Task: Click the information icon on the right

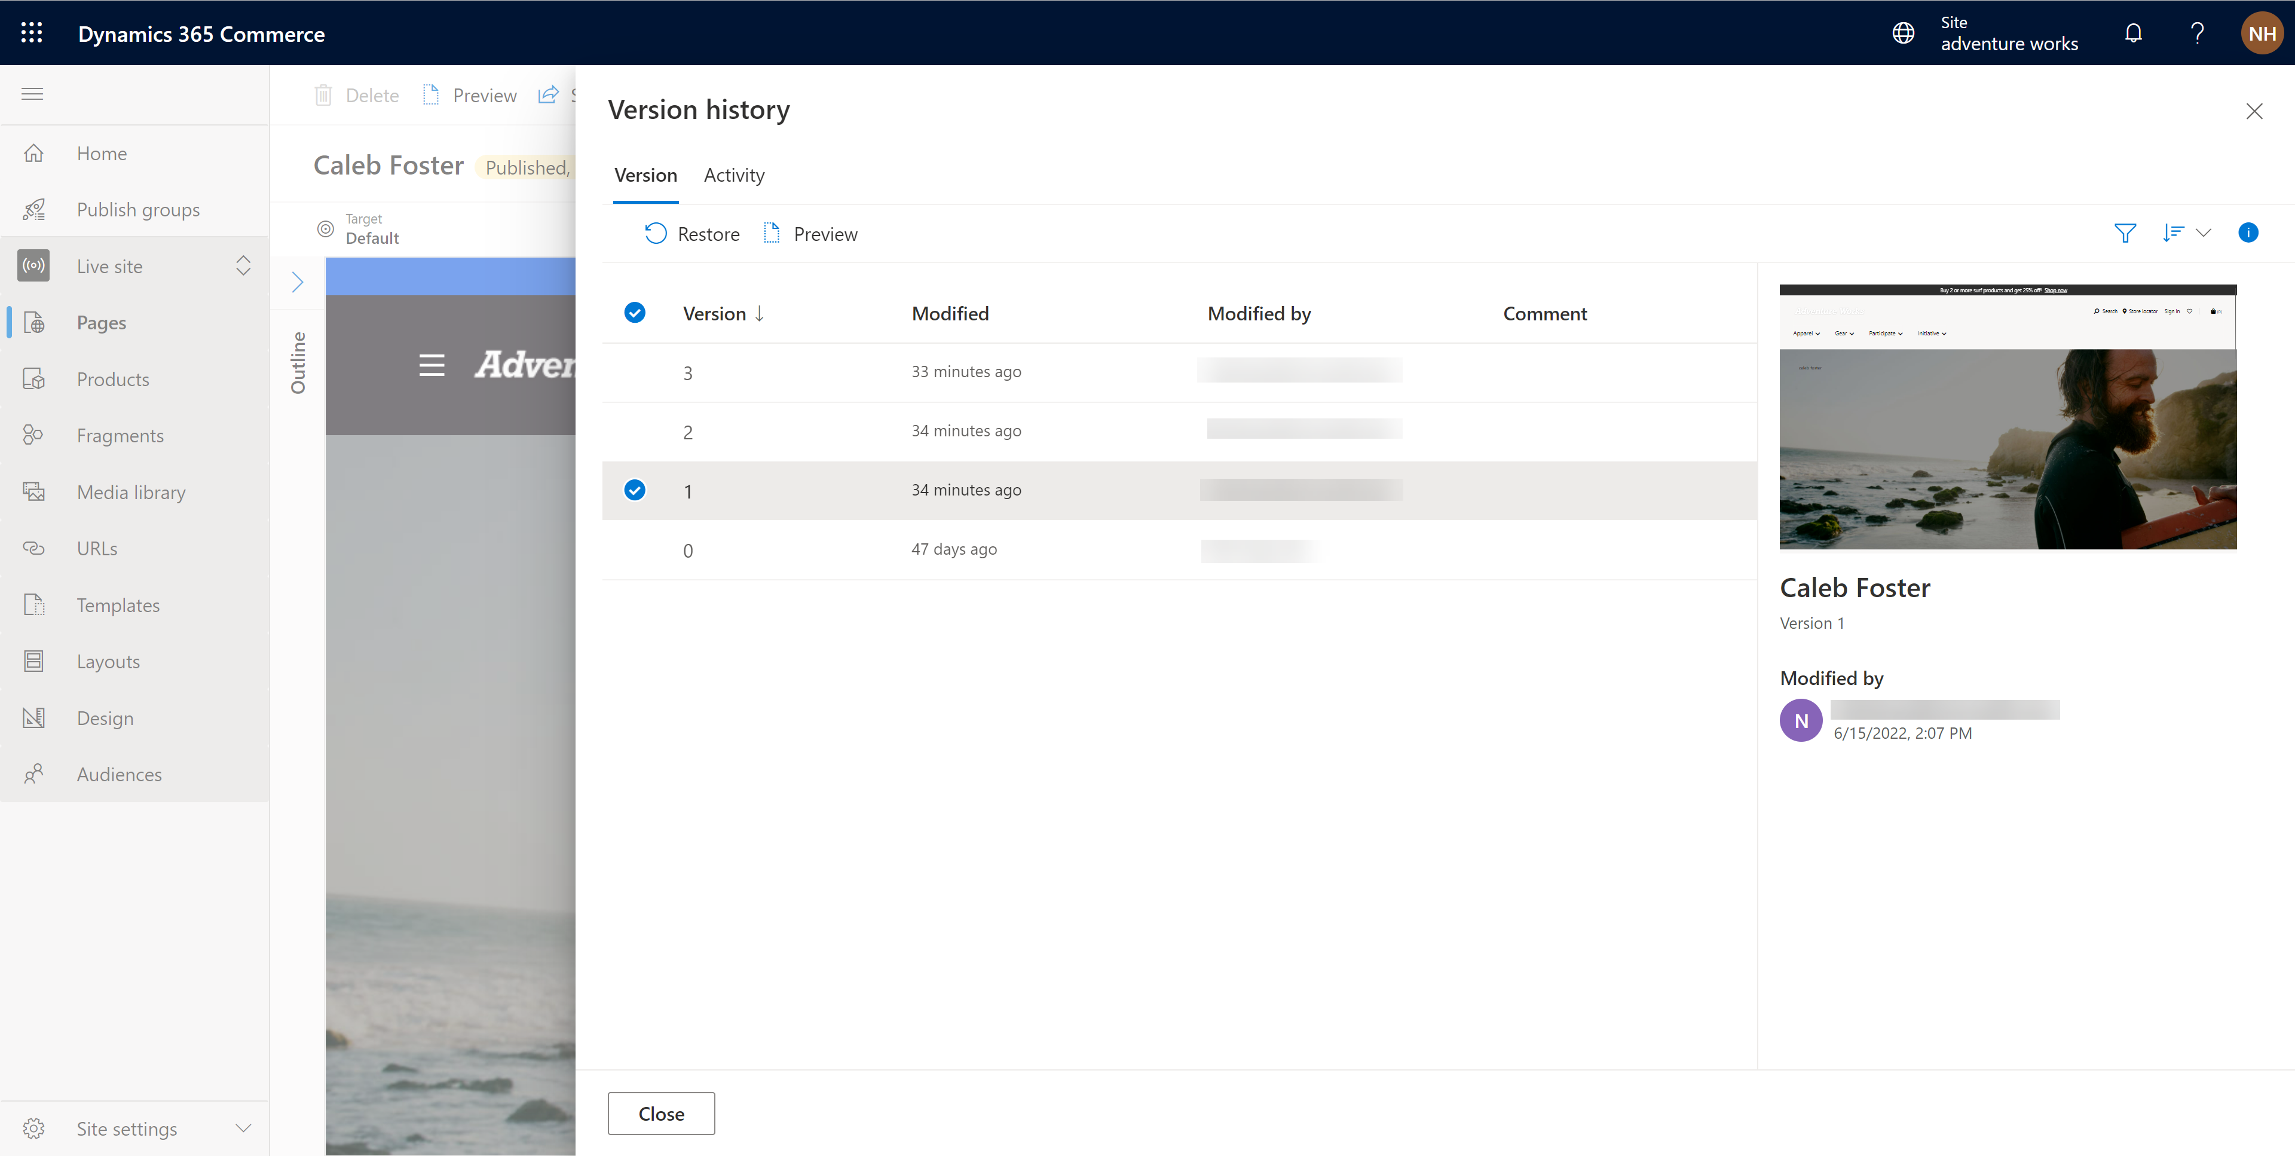Action: point(2248,233)
